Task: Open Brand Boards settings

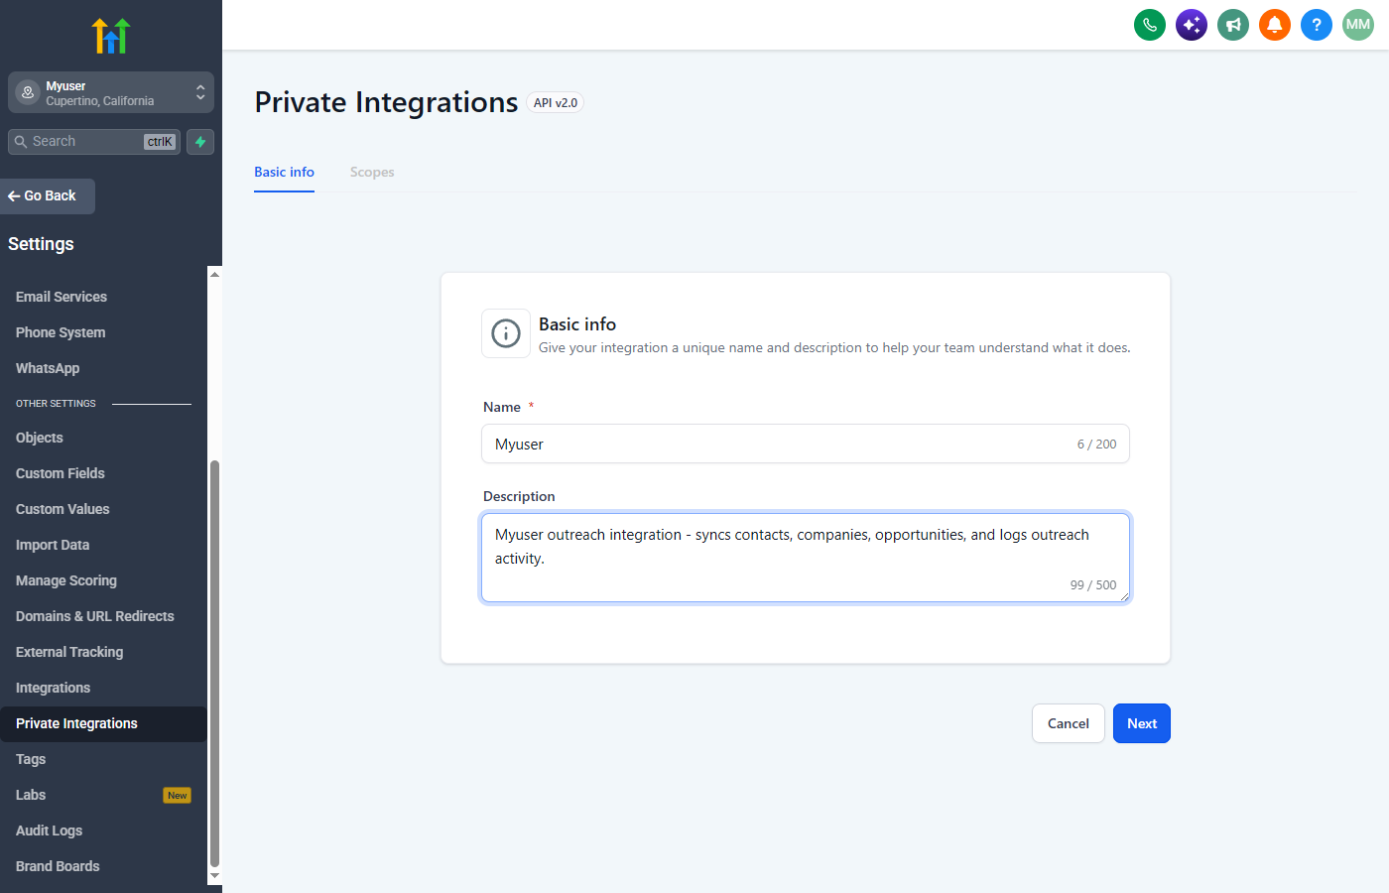Action: [58, 866]
